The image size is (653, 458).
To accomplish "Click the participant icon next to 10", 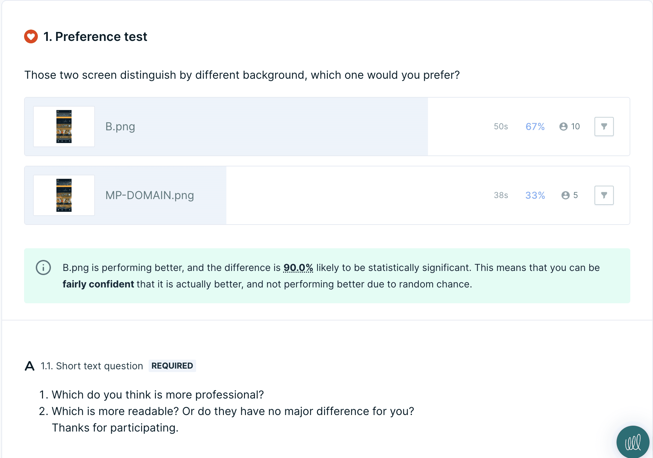I will coord(563,127).
